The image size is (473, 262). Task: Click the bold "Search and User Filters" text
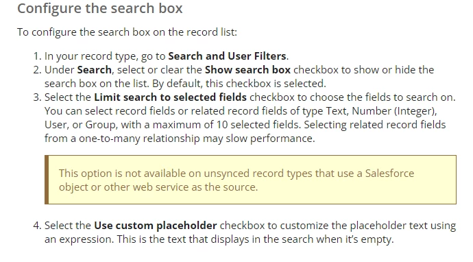(227, 56)
